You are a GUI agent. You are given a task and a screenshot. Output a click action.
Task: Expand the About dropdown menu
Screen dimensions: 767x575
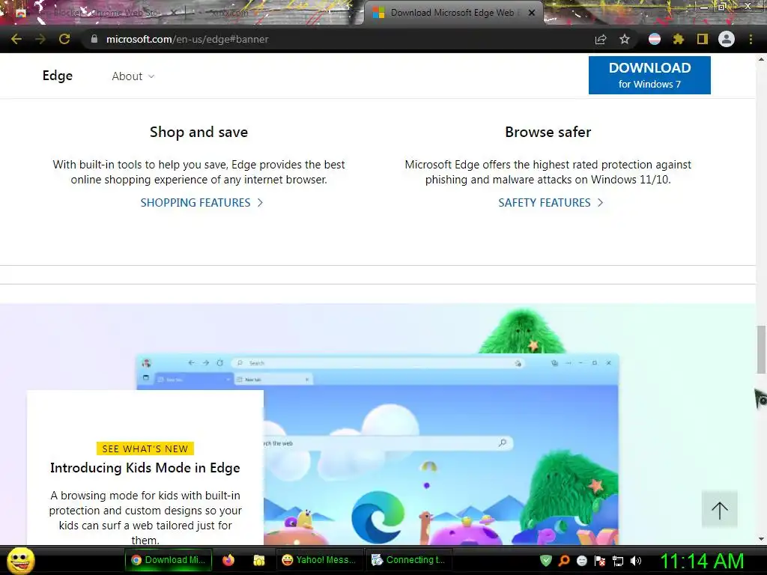(x=133, y=76)
